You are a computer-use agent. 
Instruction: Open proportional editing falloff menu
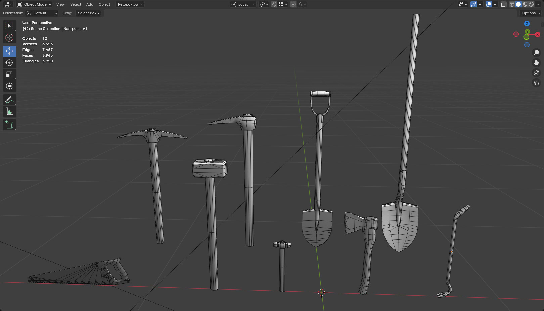tap(302, 4)
